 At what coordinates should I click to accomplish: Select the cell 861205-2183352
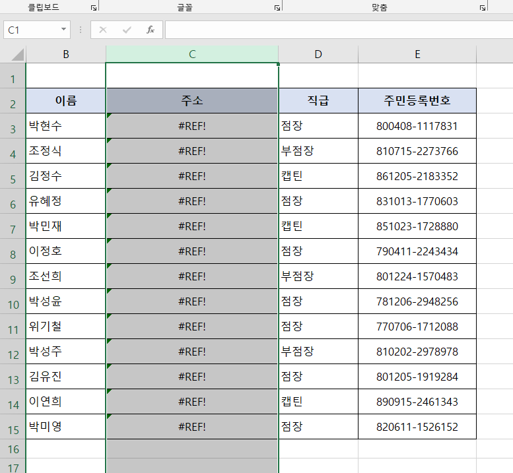coord(417,176)
